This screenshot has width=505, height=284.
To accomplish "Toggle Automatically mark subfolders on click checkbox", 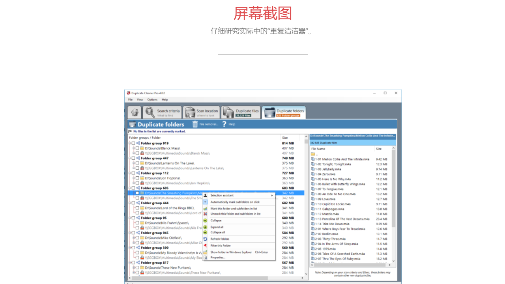I will [x=205, y=202].
